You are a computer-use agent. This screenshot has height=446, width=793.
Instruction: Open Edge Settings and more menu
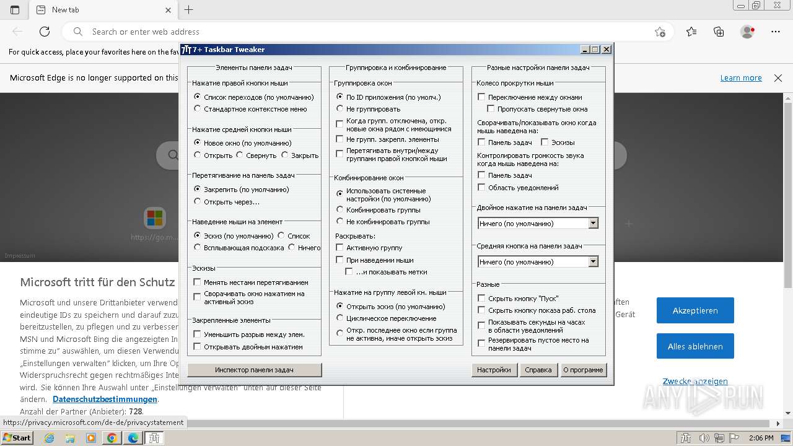(x=776, y=32)
